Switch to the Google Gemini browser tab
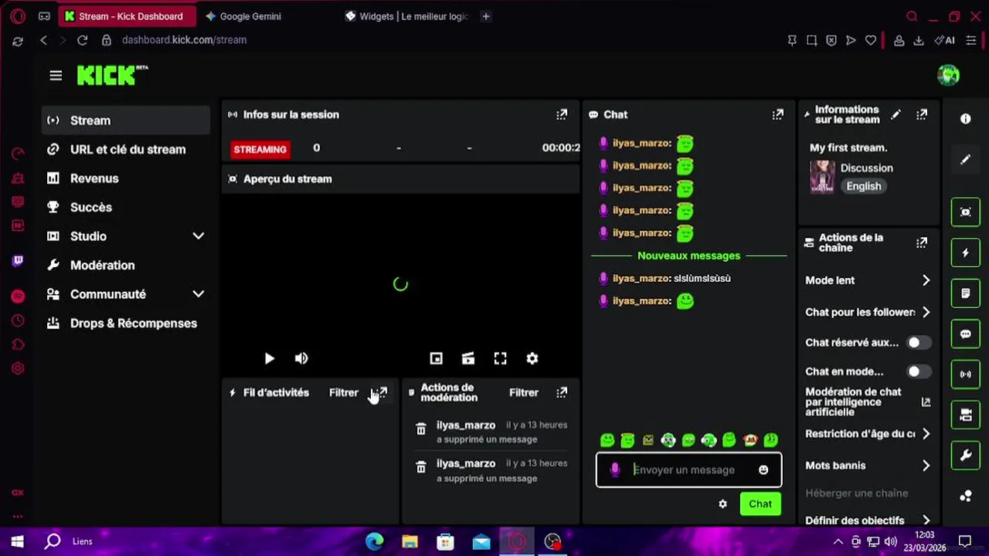This screenshot has width=989, height=556. (x=267, y=16)
